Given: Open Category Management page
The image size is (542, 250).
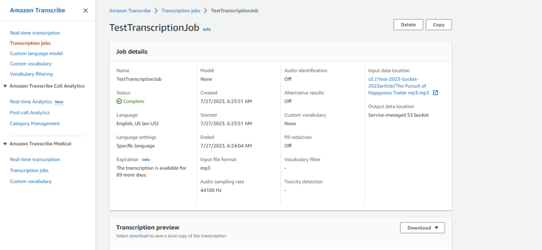Looking at the screenshot, I should tap(34, 124).
